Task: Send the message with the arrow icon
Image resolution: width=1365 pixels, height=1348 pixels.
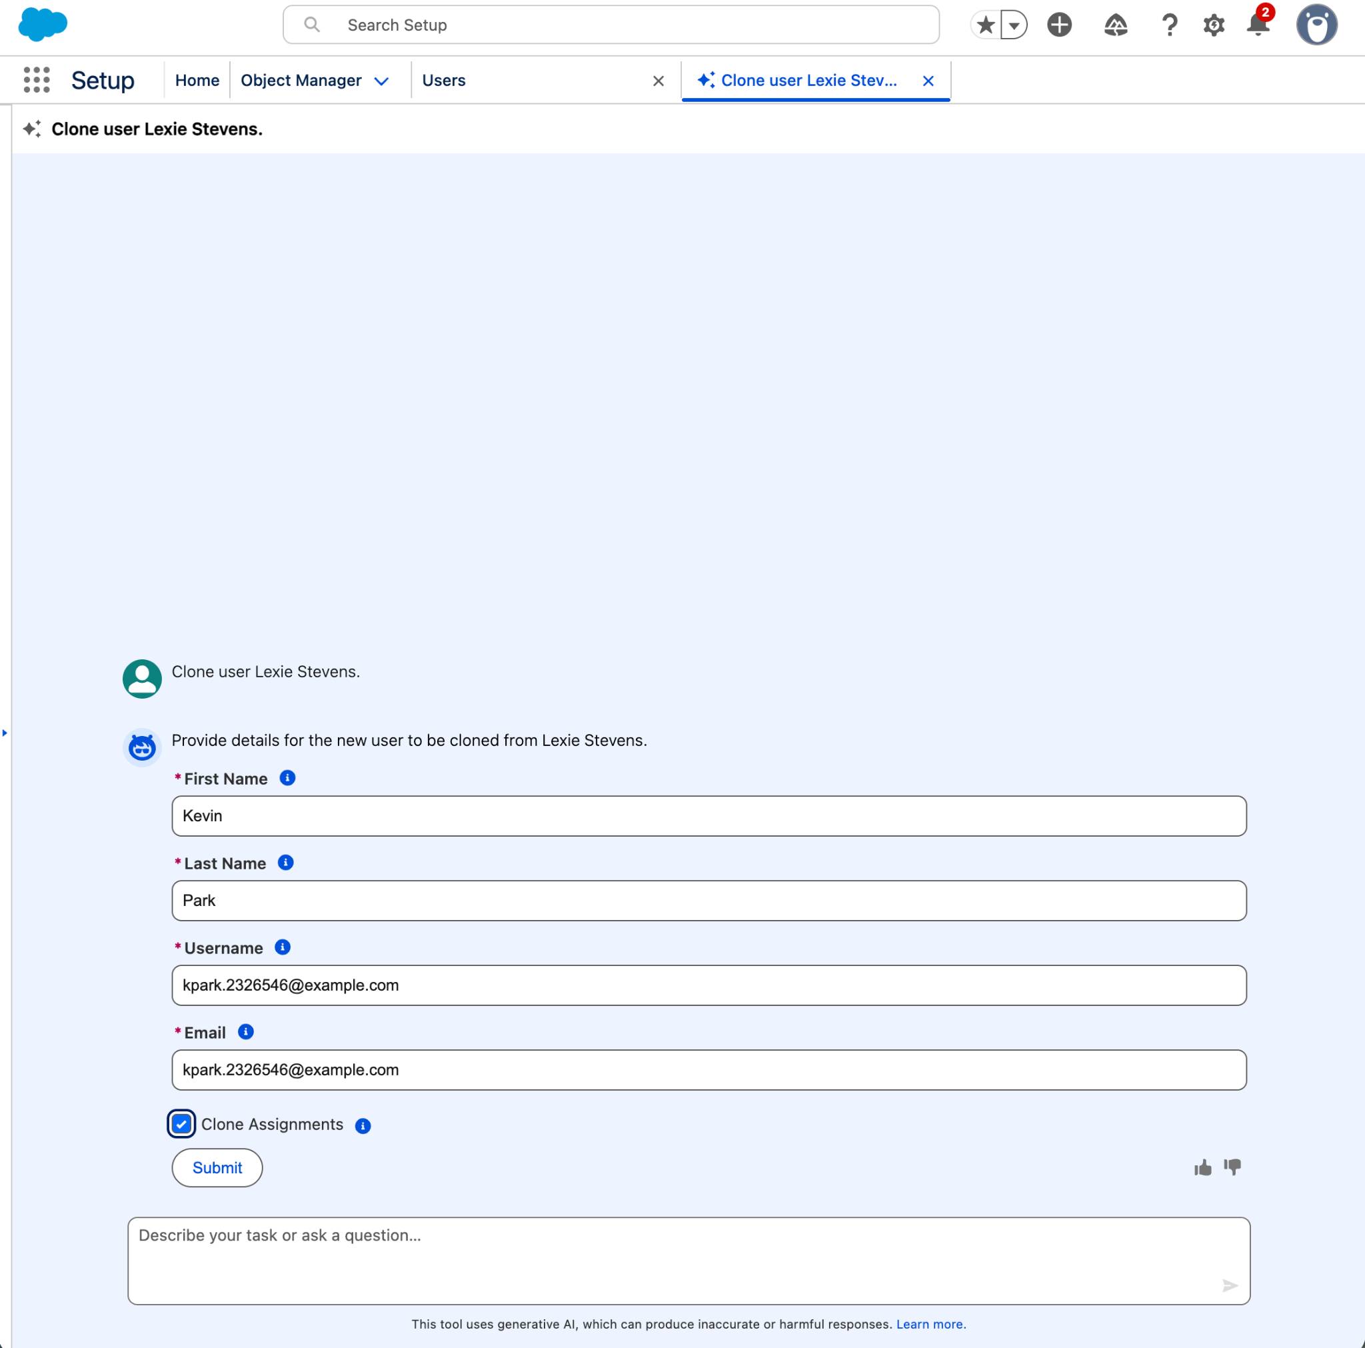Action: point(1229,1285)
